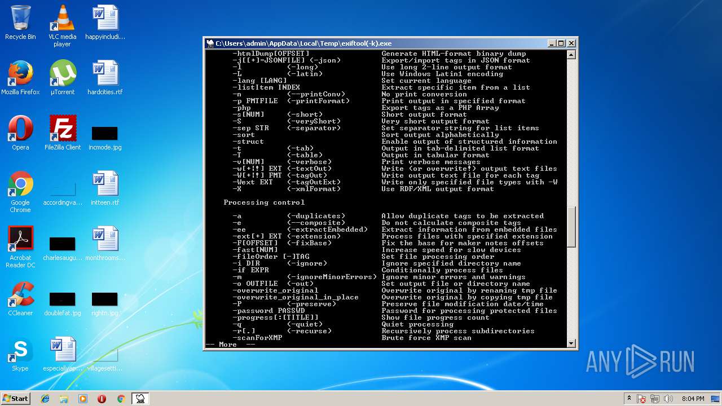Click the '-fileOrder [-]TAG' option text
This screenshot has width=722, height=406.
click(271, 257)
